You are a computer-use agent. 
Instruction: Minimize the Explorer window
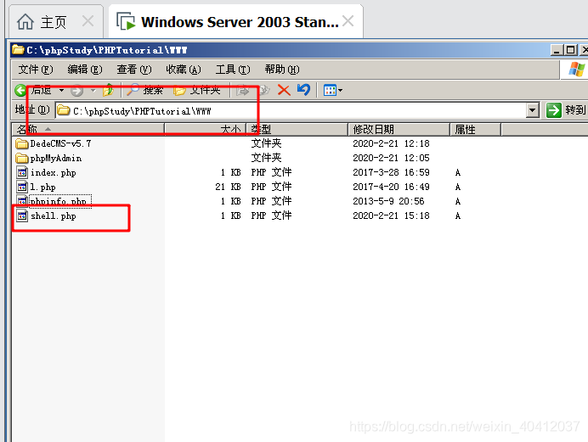tap(557, 50)
